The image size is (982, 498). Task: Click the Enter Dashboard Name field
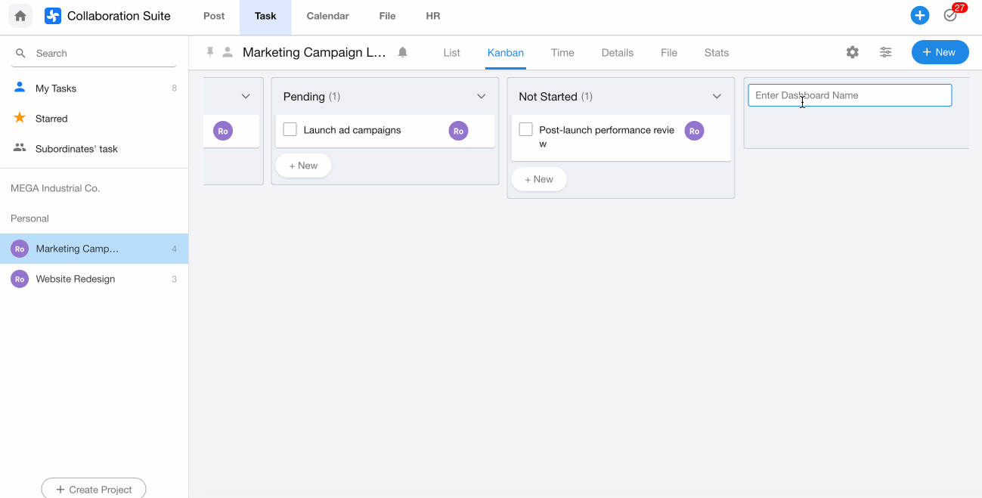point(849,95)
